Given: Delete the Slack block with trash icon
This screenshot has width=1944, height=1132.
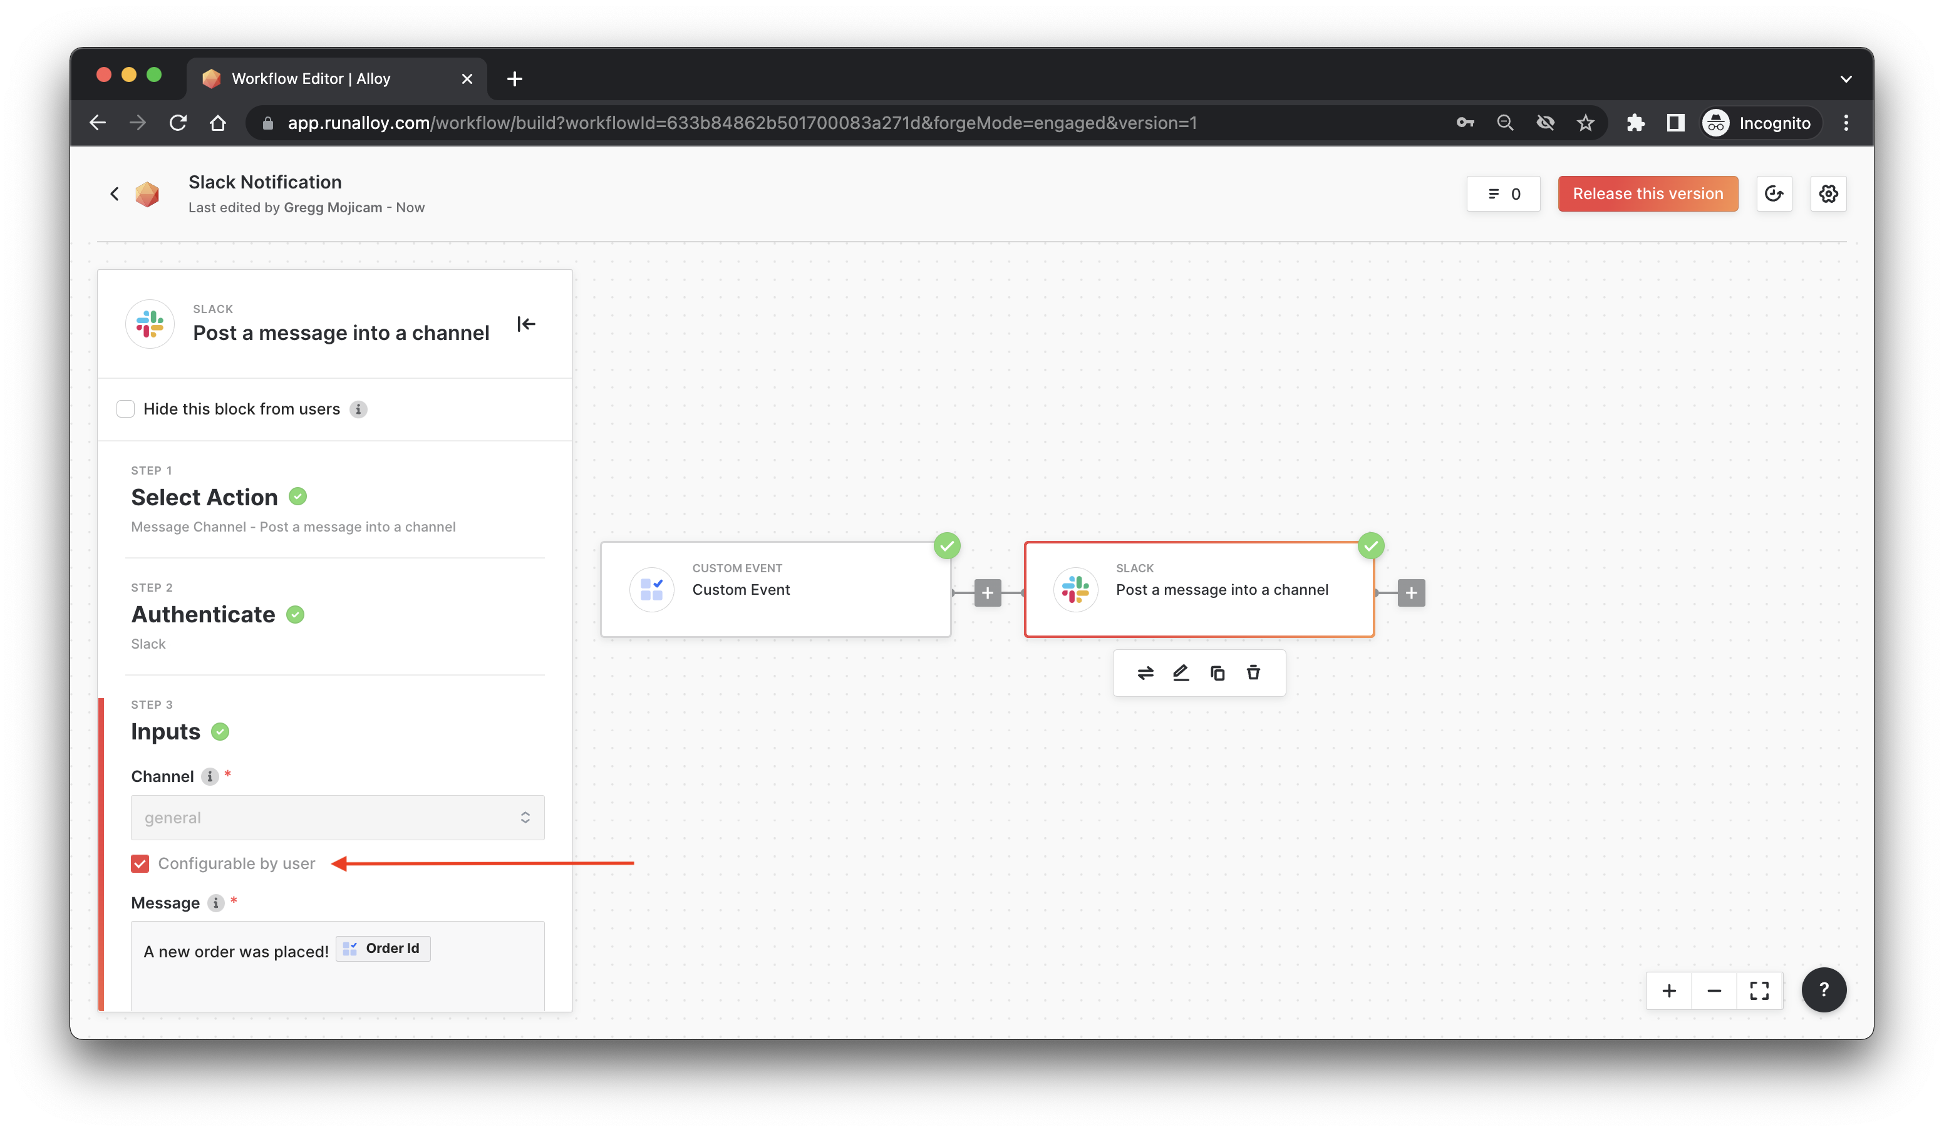Looking at the screenshot, I should [1254, 673].
